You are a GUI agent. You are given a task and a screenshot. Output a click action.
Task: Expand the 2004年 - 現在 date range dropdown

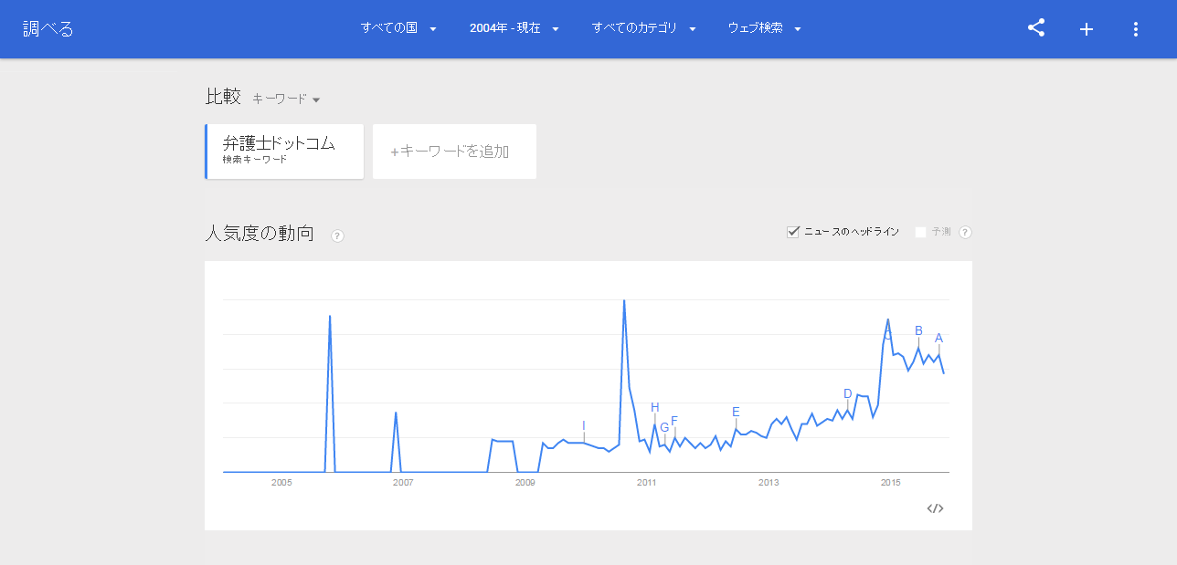coord(514,28)
